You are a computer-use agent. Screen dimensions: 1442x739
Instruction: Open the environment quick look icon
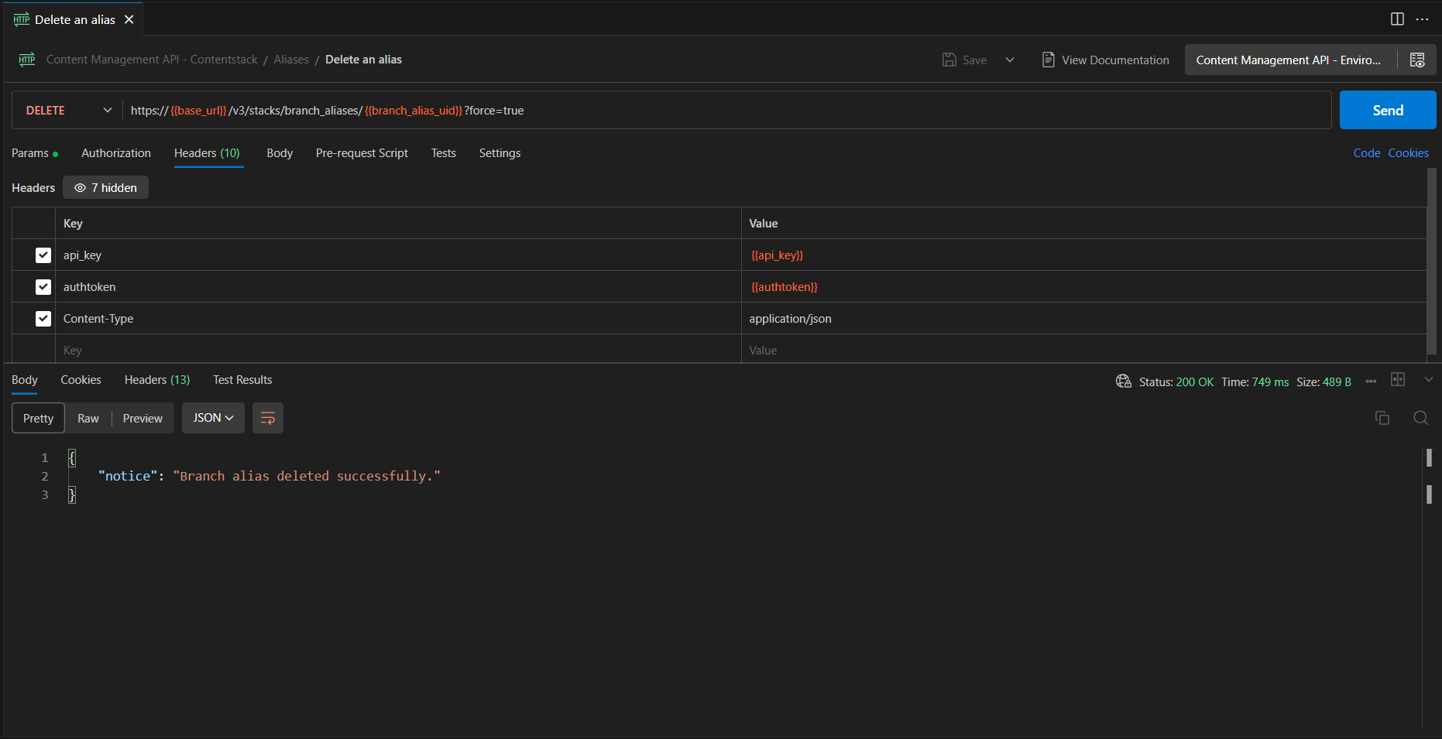tap(1417, 60)
